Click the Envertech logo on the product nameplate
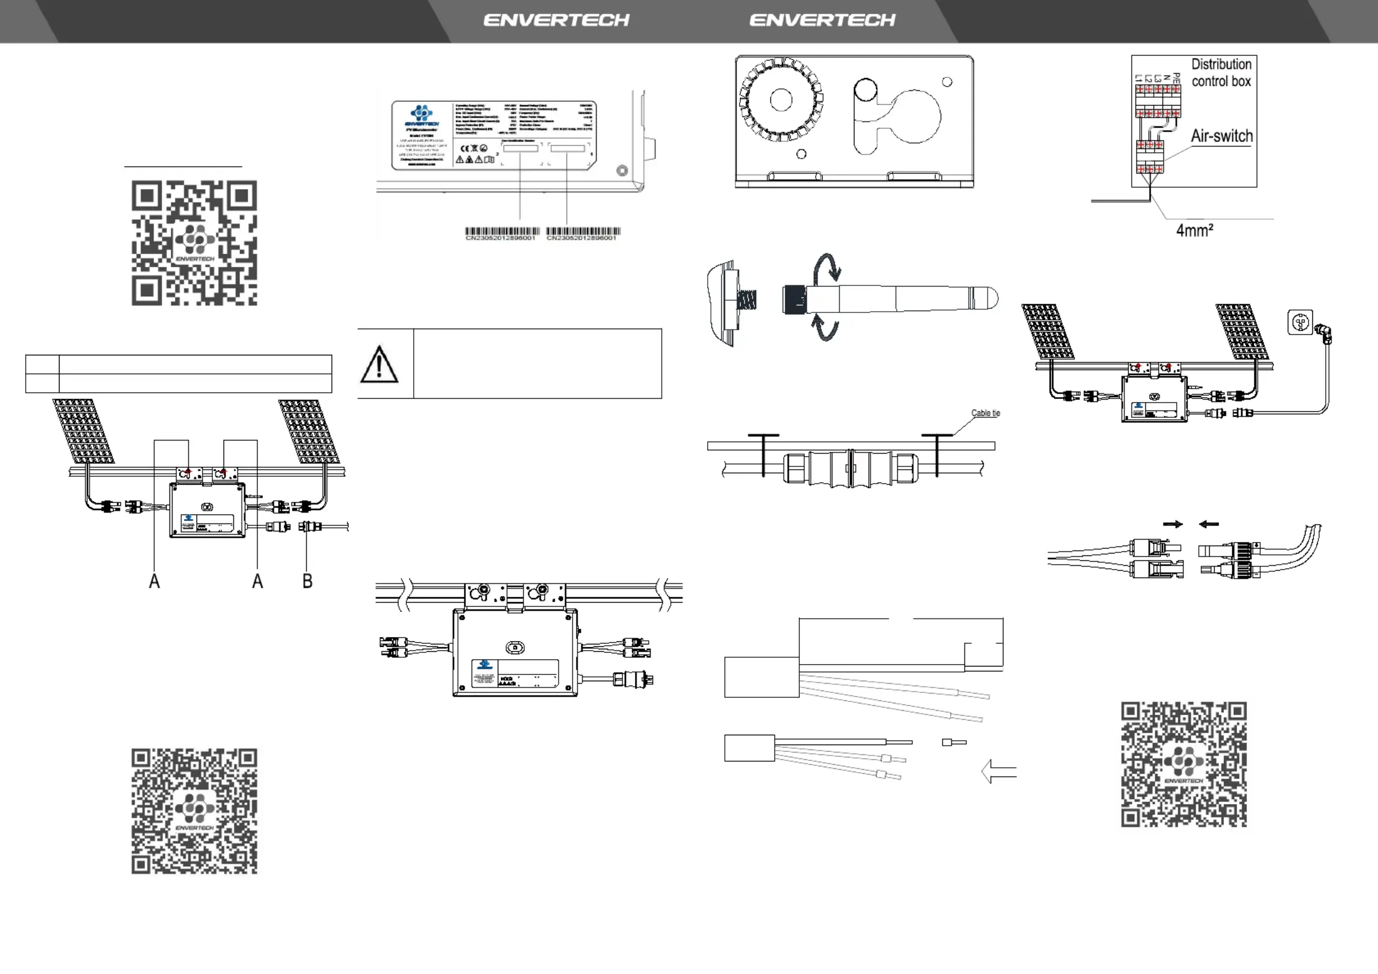 (x=422, y=116)
